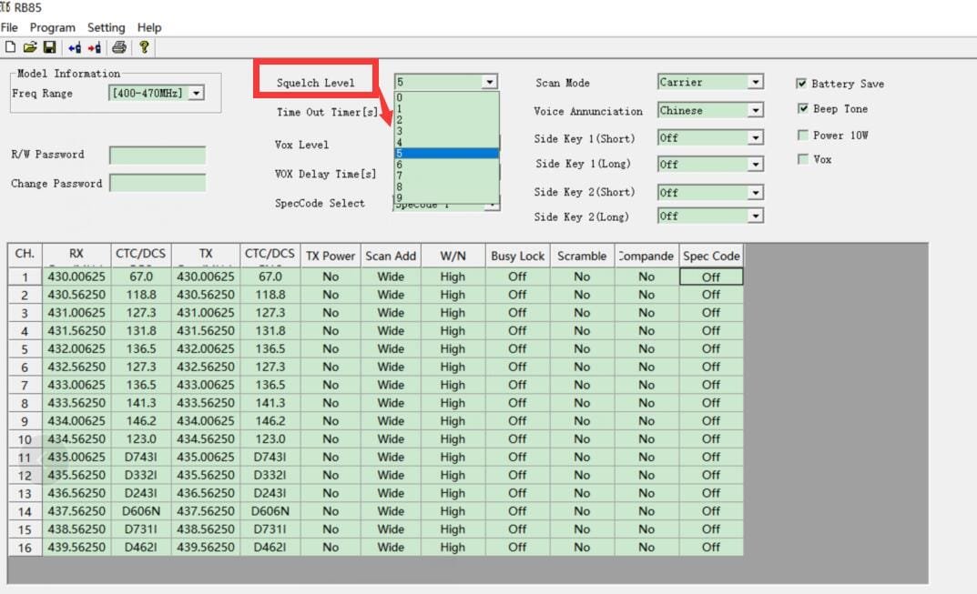Tick the Vox checkbox
Viewport: 977px width, 594px height.
click(x=802, y=159)
